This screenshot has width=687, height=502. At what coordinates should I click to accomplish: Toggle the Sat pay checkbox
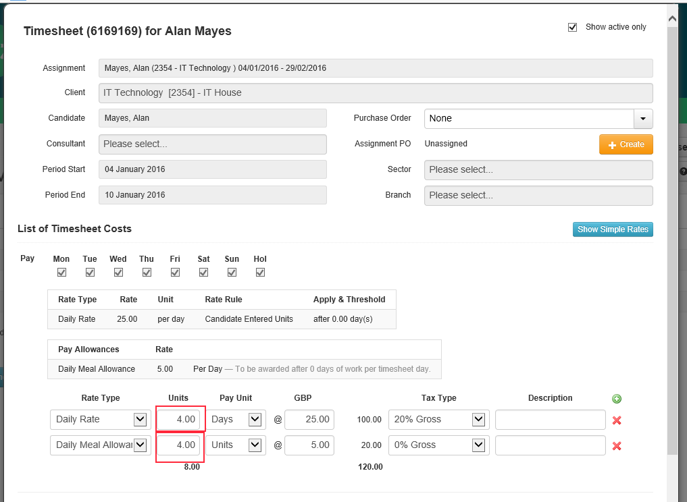(203, 273)
